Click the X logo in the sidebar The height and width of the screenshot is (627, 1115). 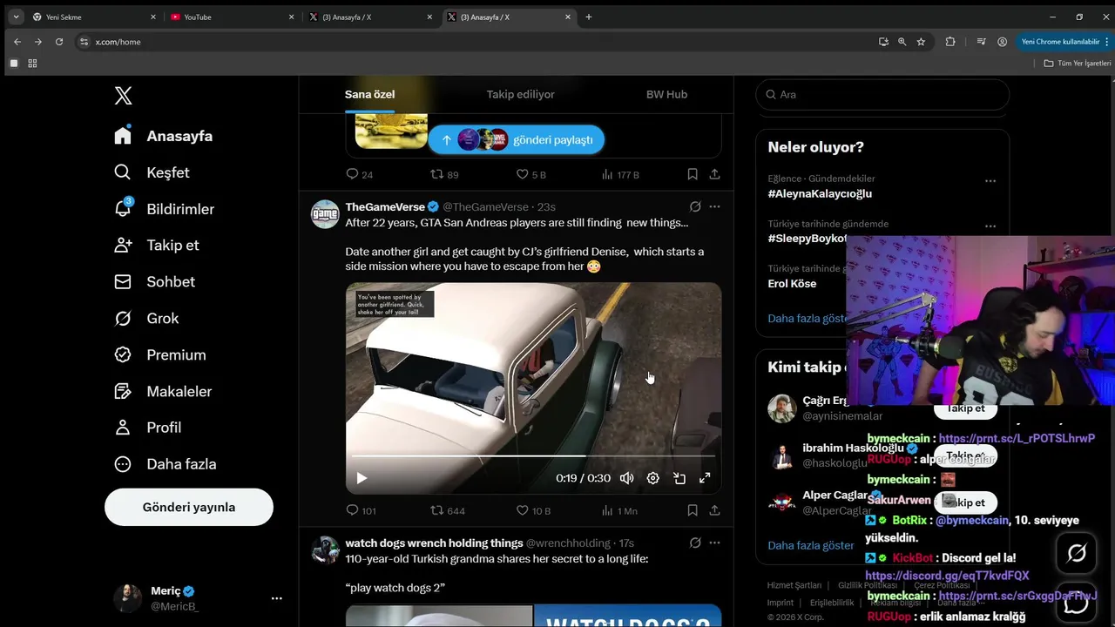coord(123,96)
